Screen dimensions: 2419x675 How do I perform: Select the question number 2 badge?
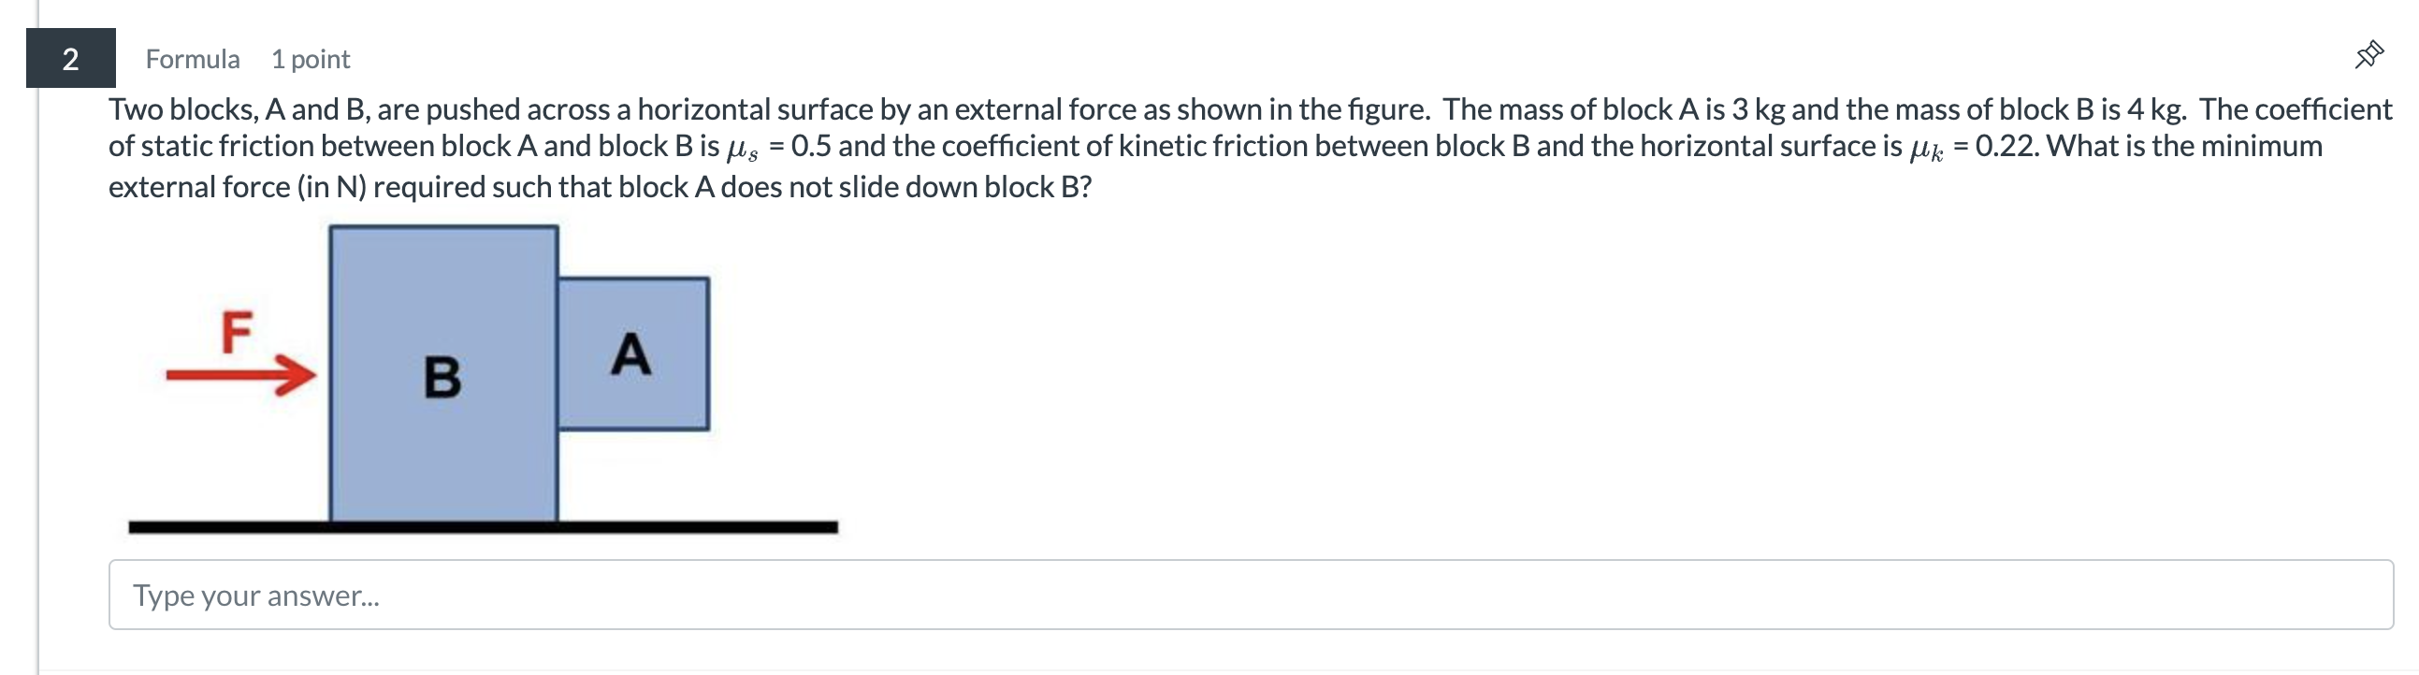pyautogui.click(x=69, y=60)
